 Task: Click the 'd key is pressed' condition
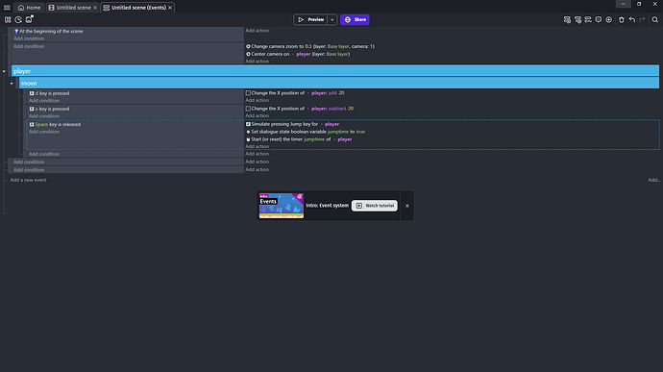pos(49,93)
